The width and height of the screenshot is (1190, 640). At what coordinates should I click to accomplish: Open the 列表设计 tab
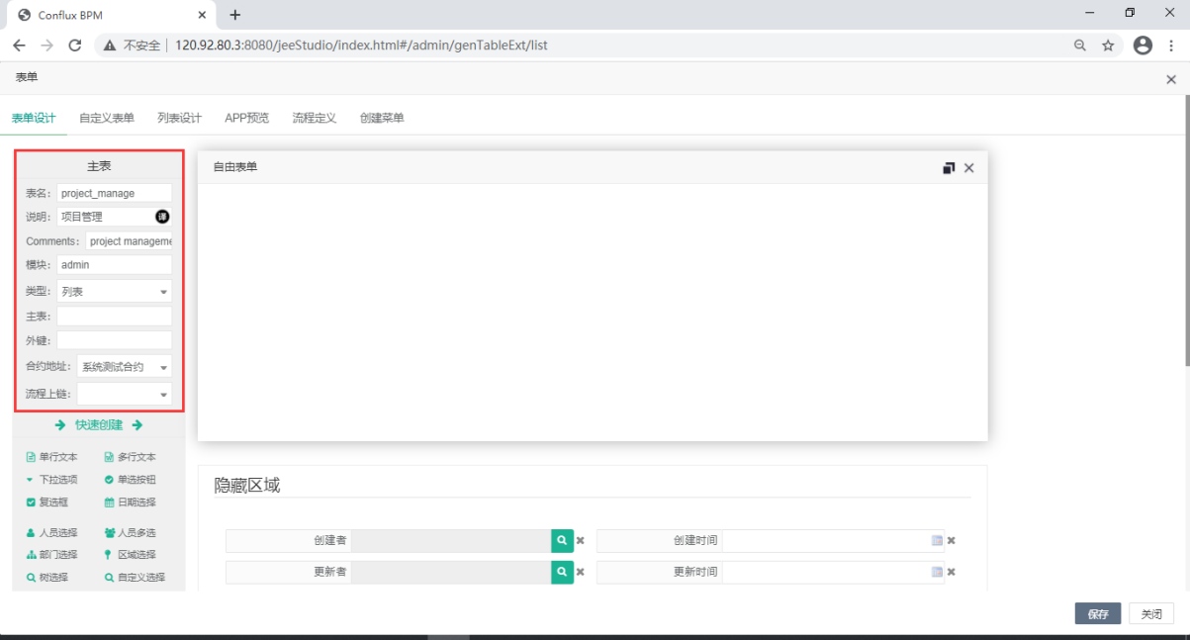click(179, 118)
